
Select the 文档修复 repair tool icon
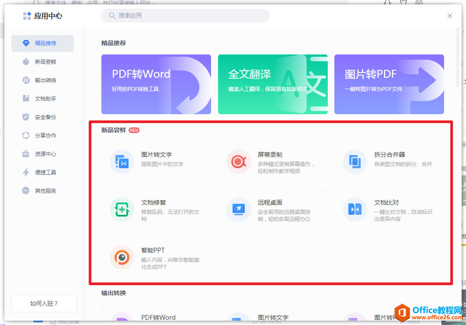pyautogui.click(x=122, y=209)
